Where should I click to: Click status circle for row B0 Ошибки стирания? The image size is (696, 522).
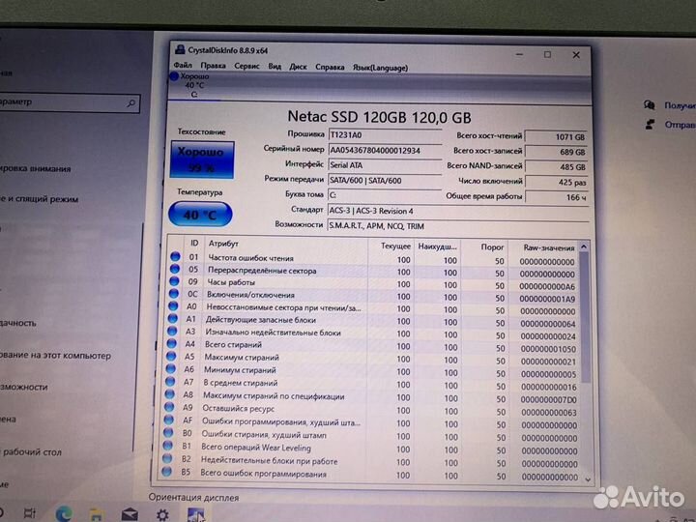click(x=168, y=432)
